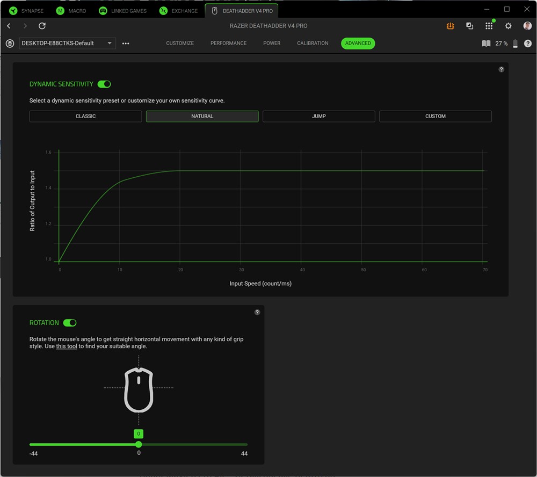Open the three-dot profile options menu
This screenshot has width=537, height=477.
coord(126,44)
